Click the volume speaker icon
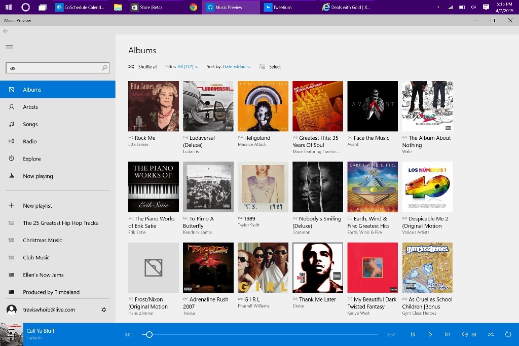The width and height of the screenshot is (519, 346). click(465, 334)
